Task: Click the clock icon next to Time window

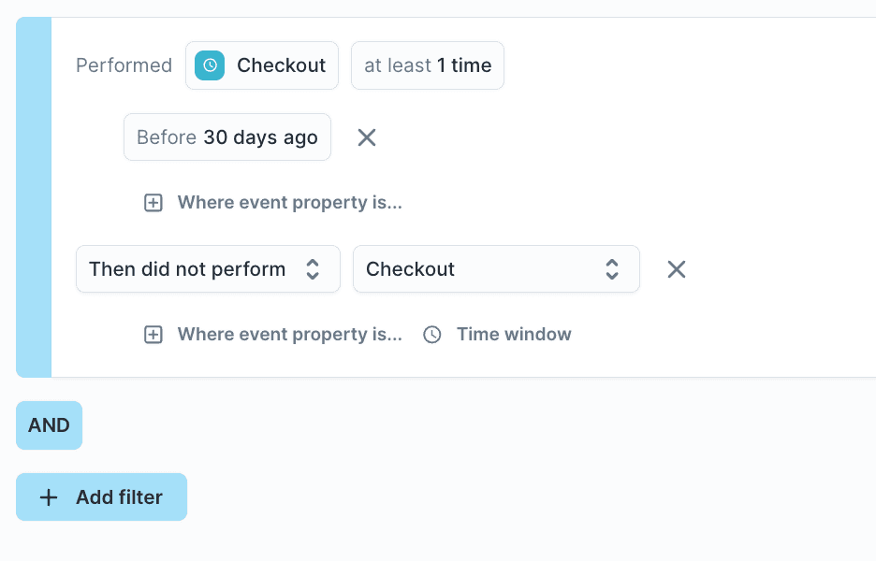Action: tap(432, 335)
